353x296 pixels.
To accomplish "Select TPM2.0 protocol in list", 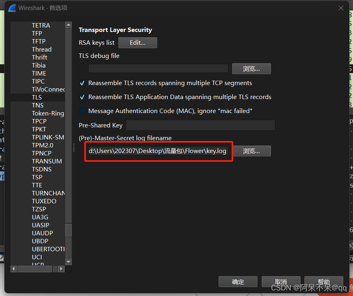I will 43,145.
